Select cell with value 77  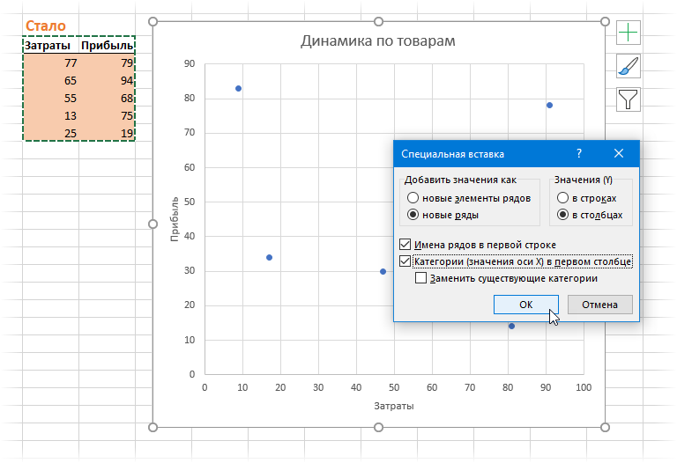coord(51,63)
